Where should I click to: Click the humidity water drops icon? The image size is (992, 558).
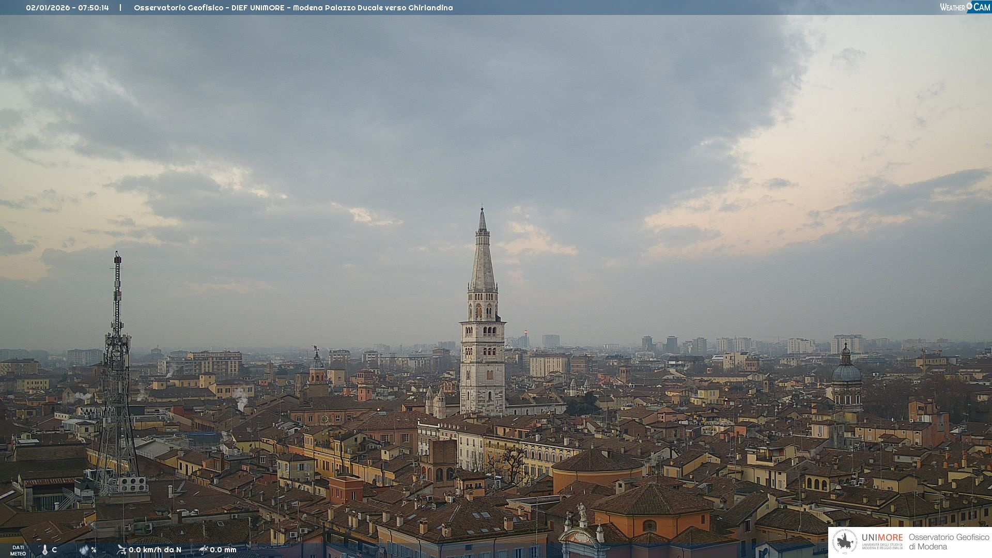[x=84, y=550]
